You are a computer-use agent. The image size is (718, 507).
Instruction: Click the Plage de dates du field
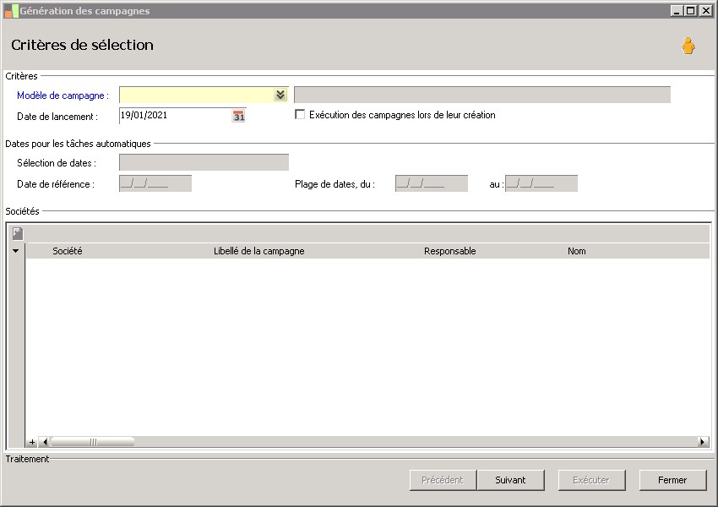(x=432, y=183)
